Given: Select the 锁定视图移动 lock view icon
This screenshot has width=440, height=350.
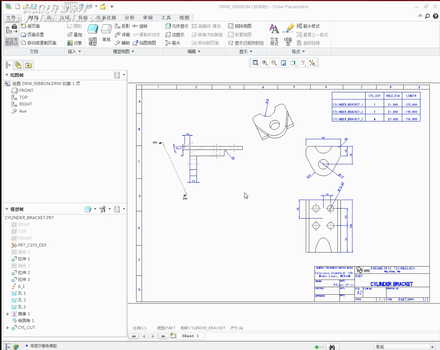Looking at the screenshot, I should tap(11, 35).
